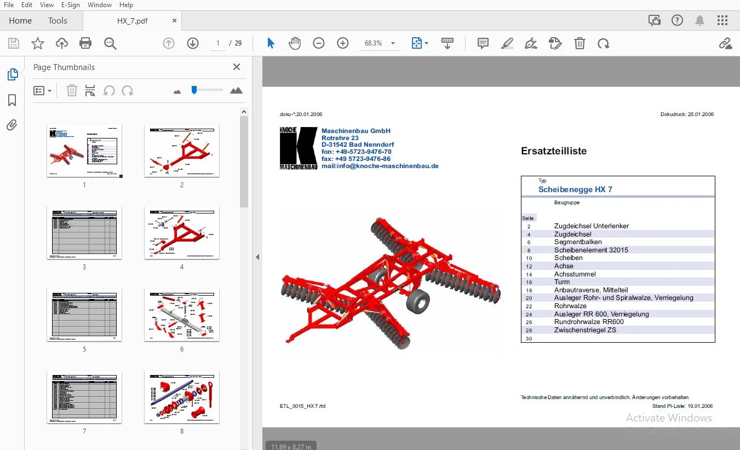Print the document with the printer icon
This screenshot has height=450, width=740.
[x=85, y=43]
